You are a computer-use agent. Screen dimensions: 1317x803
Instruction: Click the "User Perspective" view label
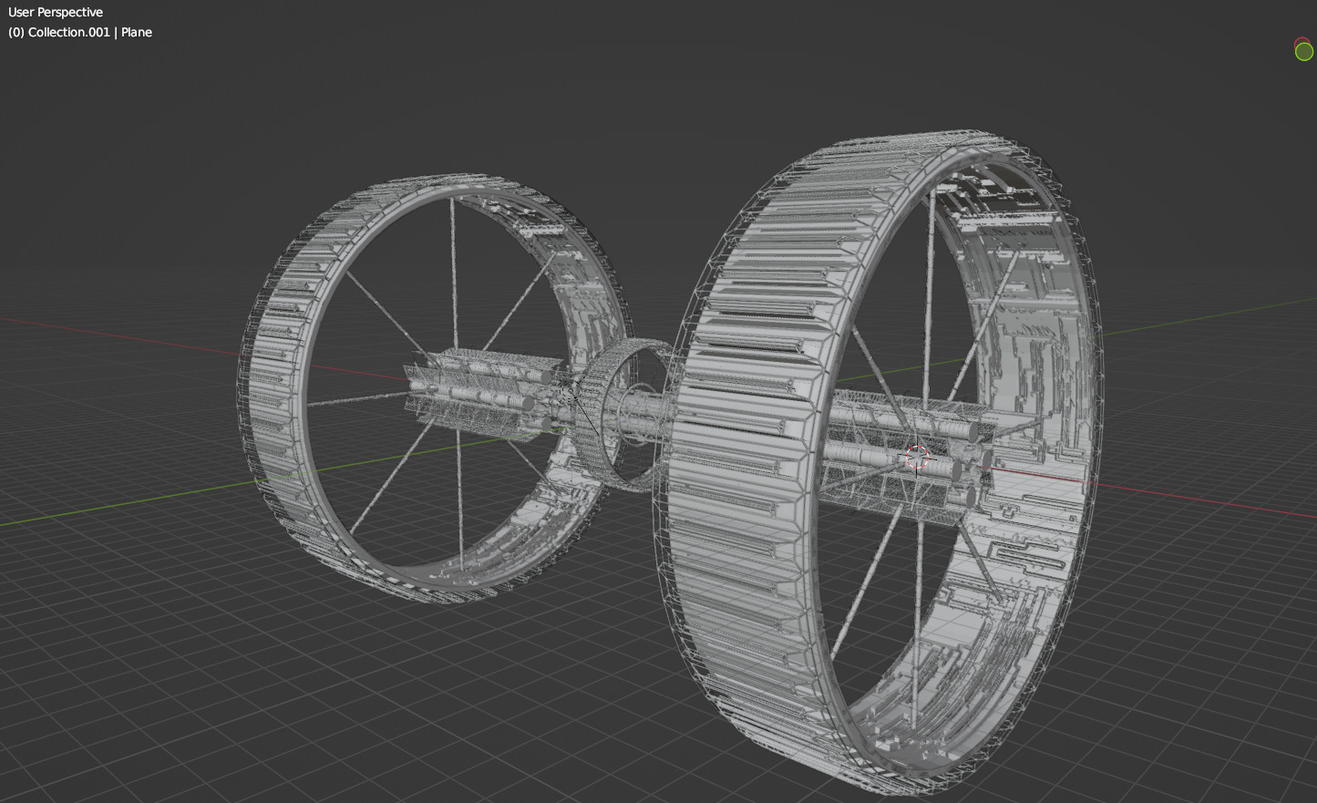(x=56, y=12)
